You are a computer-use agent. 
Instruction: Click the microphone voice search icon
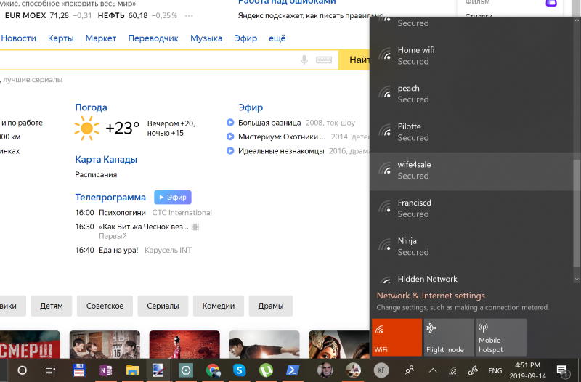click(x=304, y=60)
